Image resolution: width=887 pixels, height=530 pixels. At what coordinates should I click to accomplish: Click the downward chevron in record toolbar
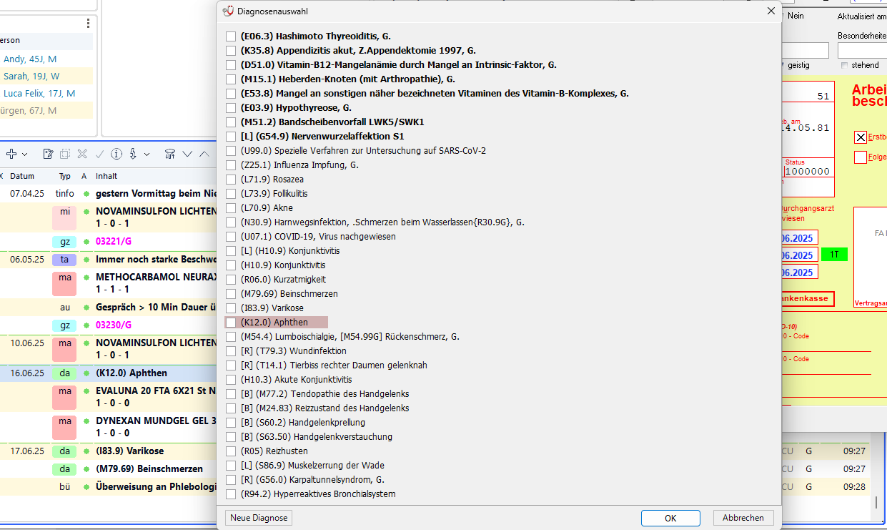click(187, 154)
